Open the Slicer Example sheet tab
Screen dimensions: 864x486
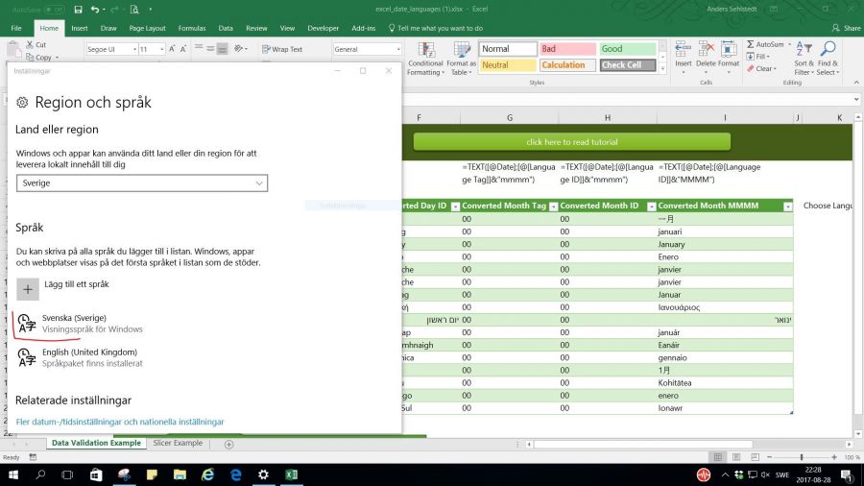point(178,443)
